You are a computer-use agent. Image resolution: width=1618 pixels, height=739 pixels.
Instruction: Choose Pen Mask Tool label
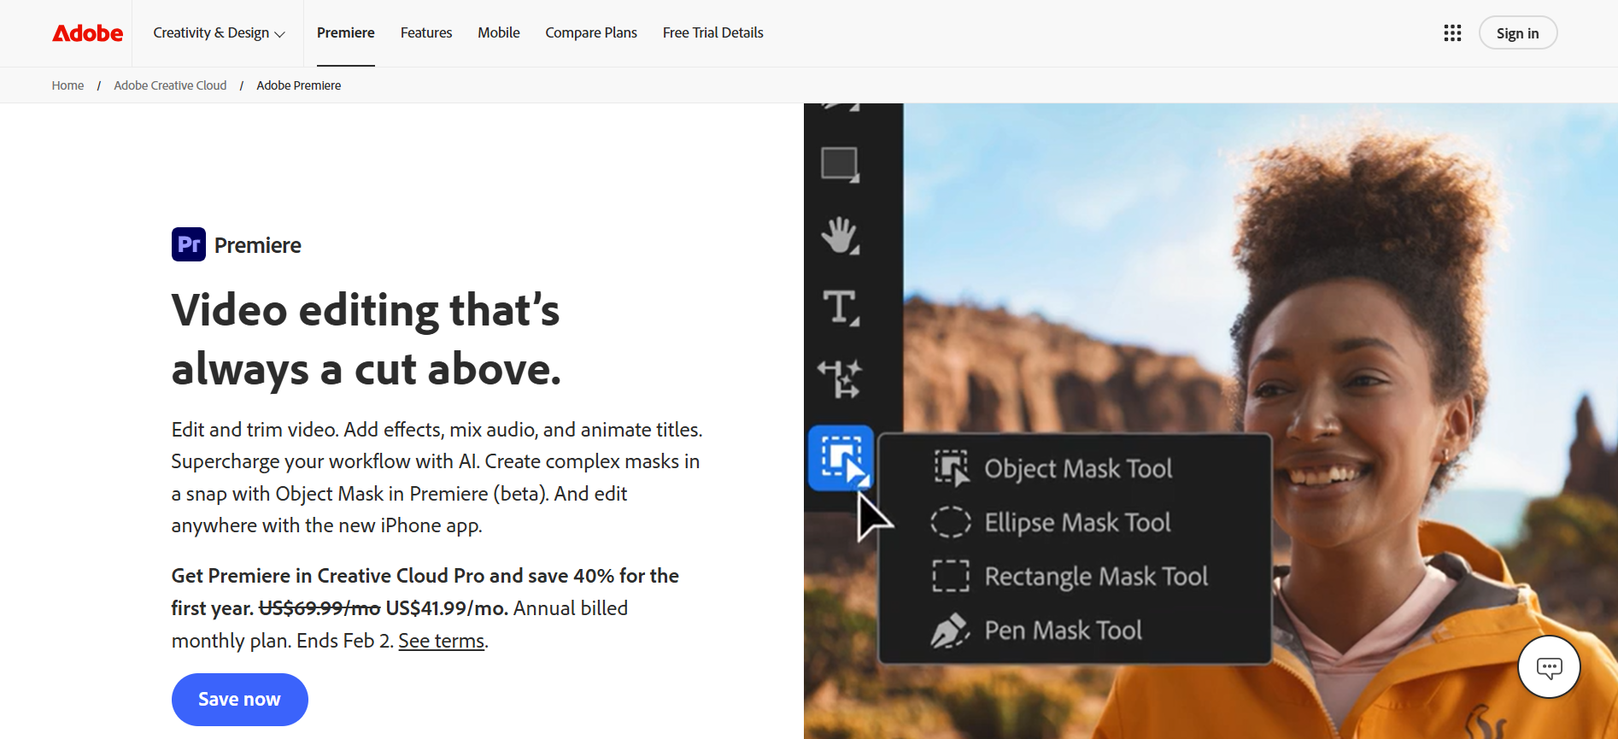[1063, 630]
